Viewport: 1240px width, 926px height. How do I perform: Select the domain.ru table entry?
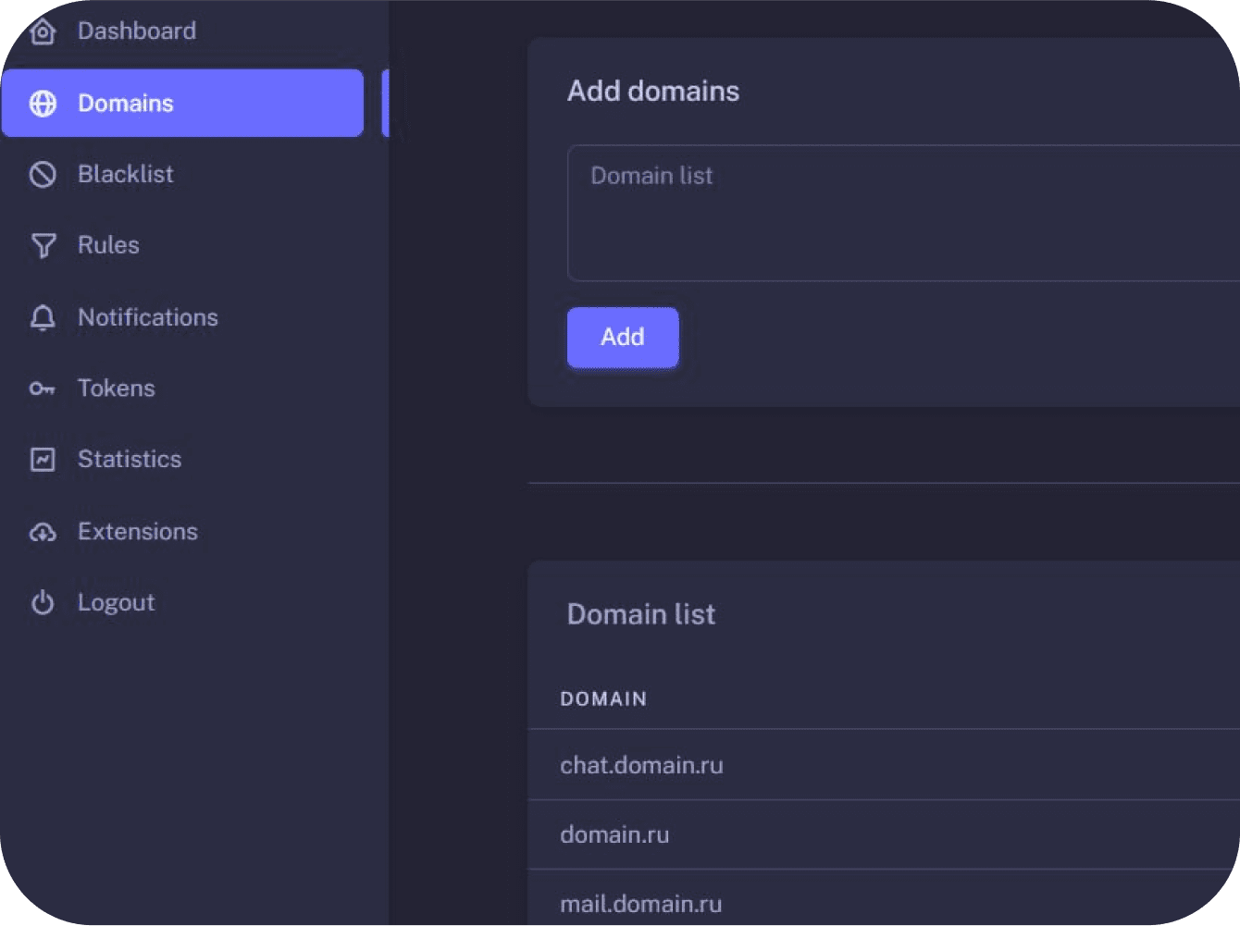614,835
